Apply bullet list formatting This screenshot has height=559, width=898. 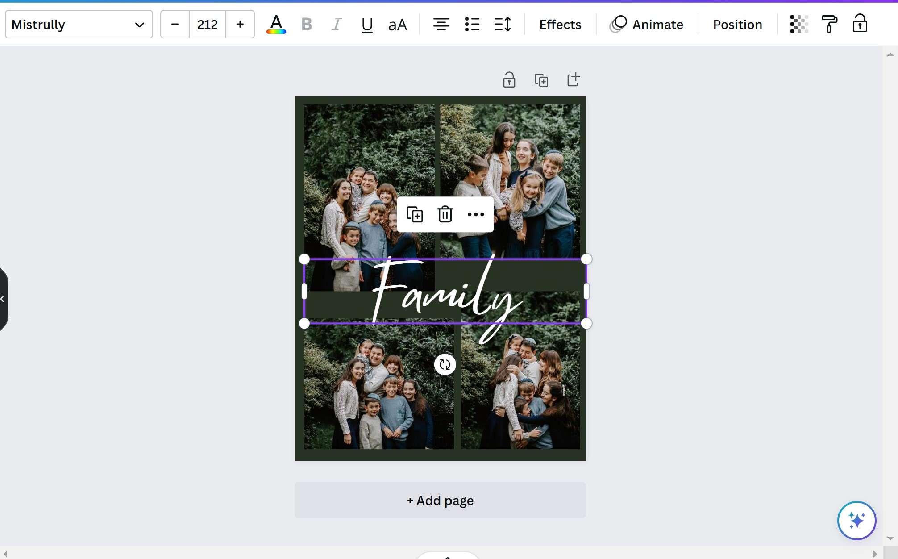tap(472, 25)
